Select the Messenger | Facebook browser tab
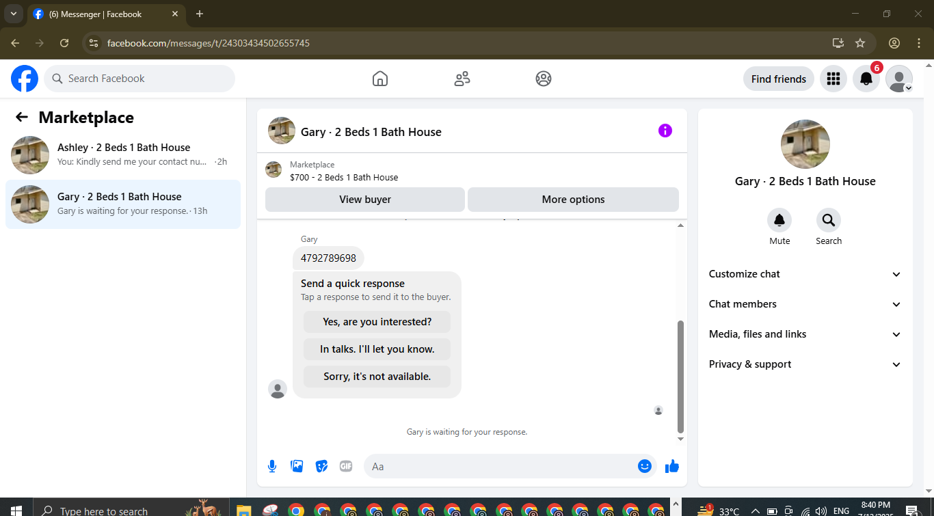The height and width of the screenshot is (516, 934). 106,14
